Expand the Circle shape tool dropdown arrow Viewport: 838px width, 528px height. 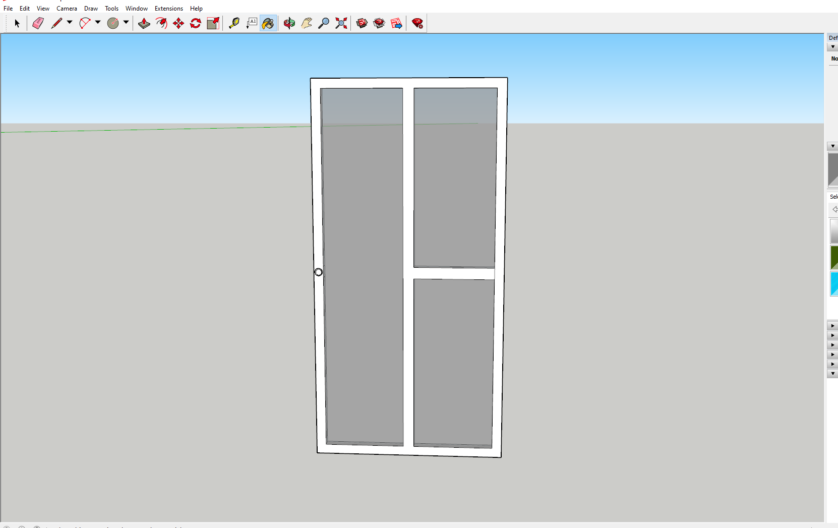tap(126, 22)
